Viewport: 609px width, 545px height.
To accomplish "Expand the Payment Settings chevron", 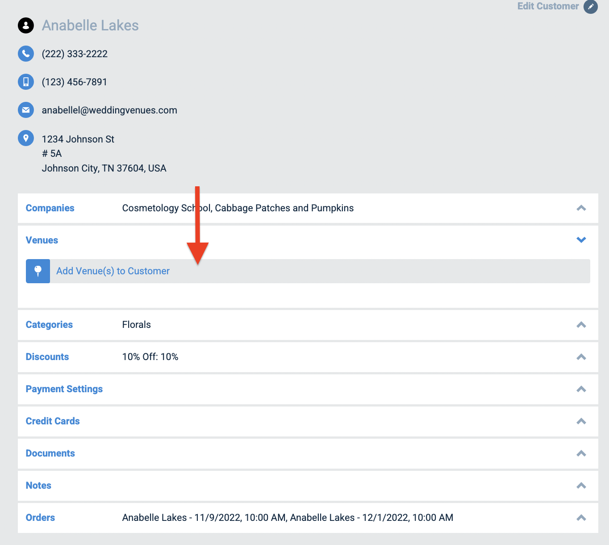I will [581, 389].
